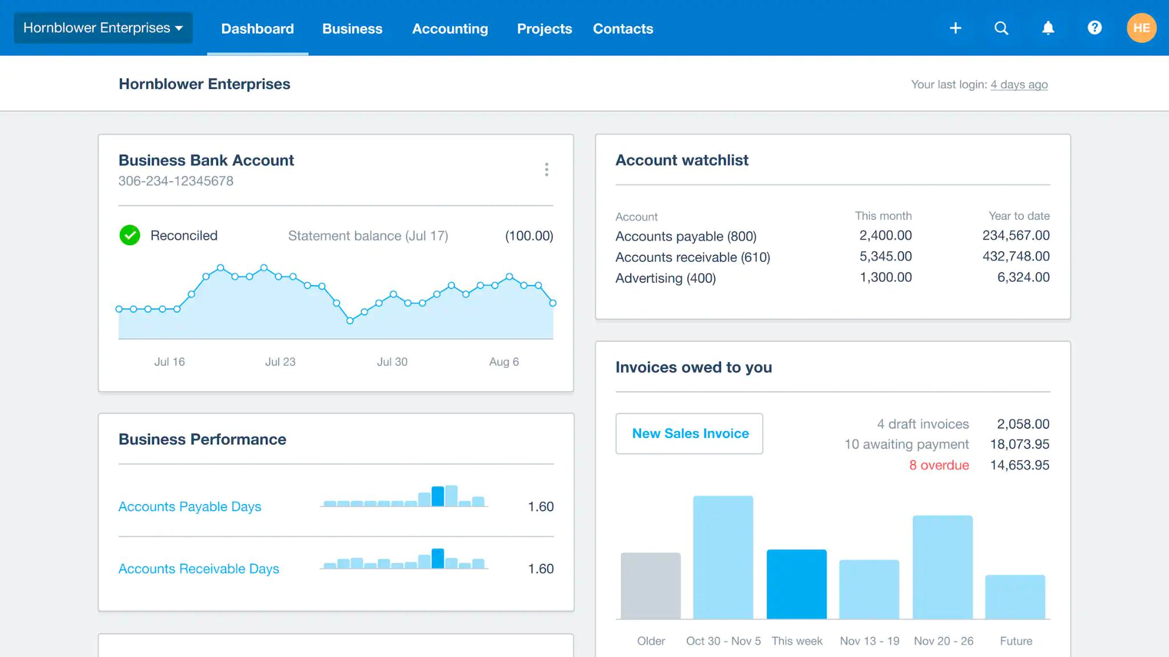Open the notifications bell
The width and height of the screenshot is (1169, 657).
[1048, 28]
